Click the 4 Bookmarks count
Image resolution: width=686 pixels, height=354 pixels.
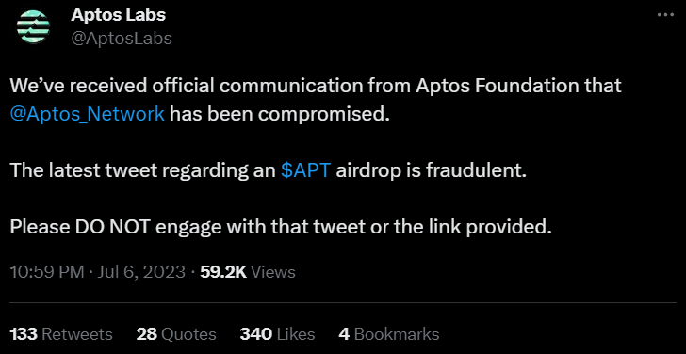(389, 334)
